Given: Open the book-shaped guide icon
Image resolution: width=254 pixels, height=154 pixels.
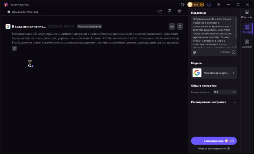Looking at the screenshot, I should point(160,12).
